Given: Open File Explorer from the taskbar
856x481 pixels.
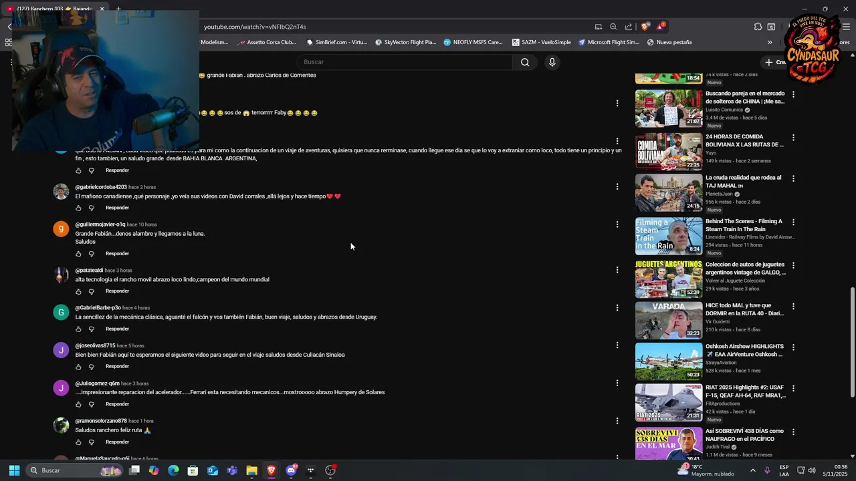Looking at the screenshot, I should pyautogui.click(x=251, y=470).
